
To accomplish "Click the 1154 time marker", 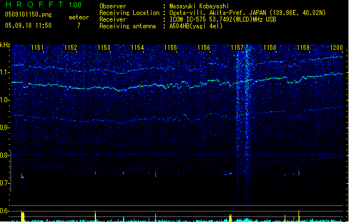I will [138, 48].
